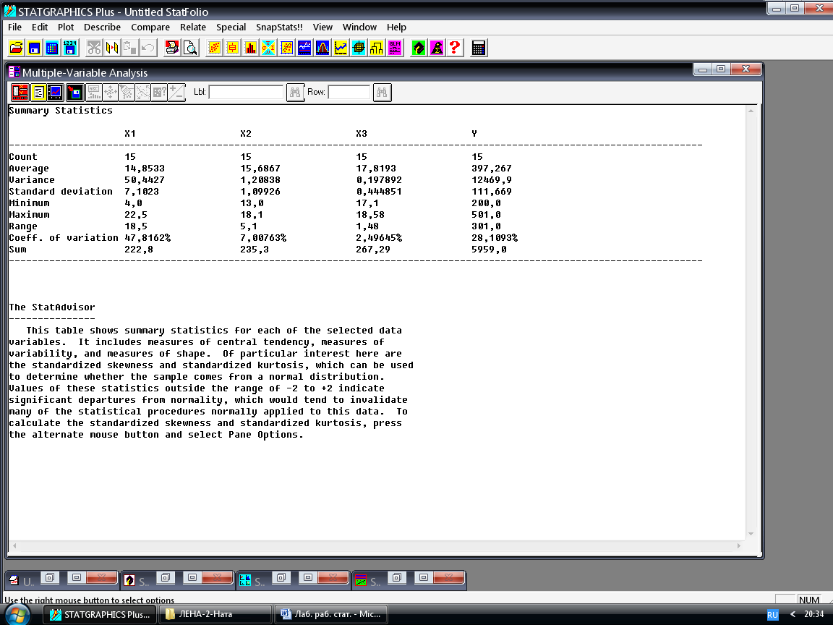Open the regression line fitting icon

point(287,48)
